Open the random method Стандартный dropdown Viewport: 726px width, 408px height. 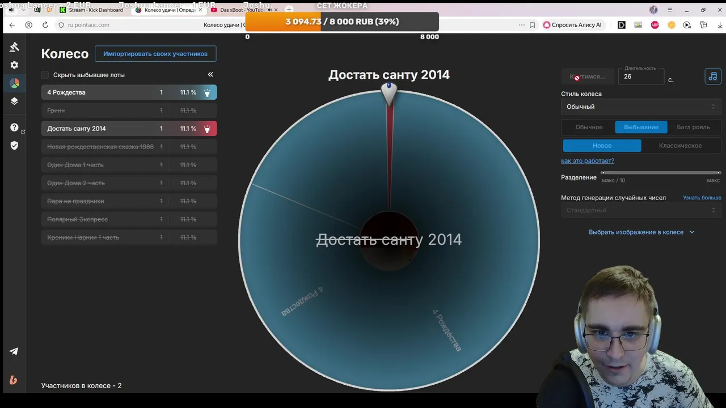tap(641, 210)
